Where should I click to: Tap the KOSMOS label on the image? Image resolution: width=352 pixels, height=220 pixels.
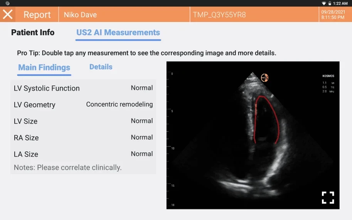click(x=328, y=76)
